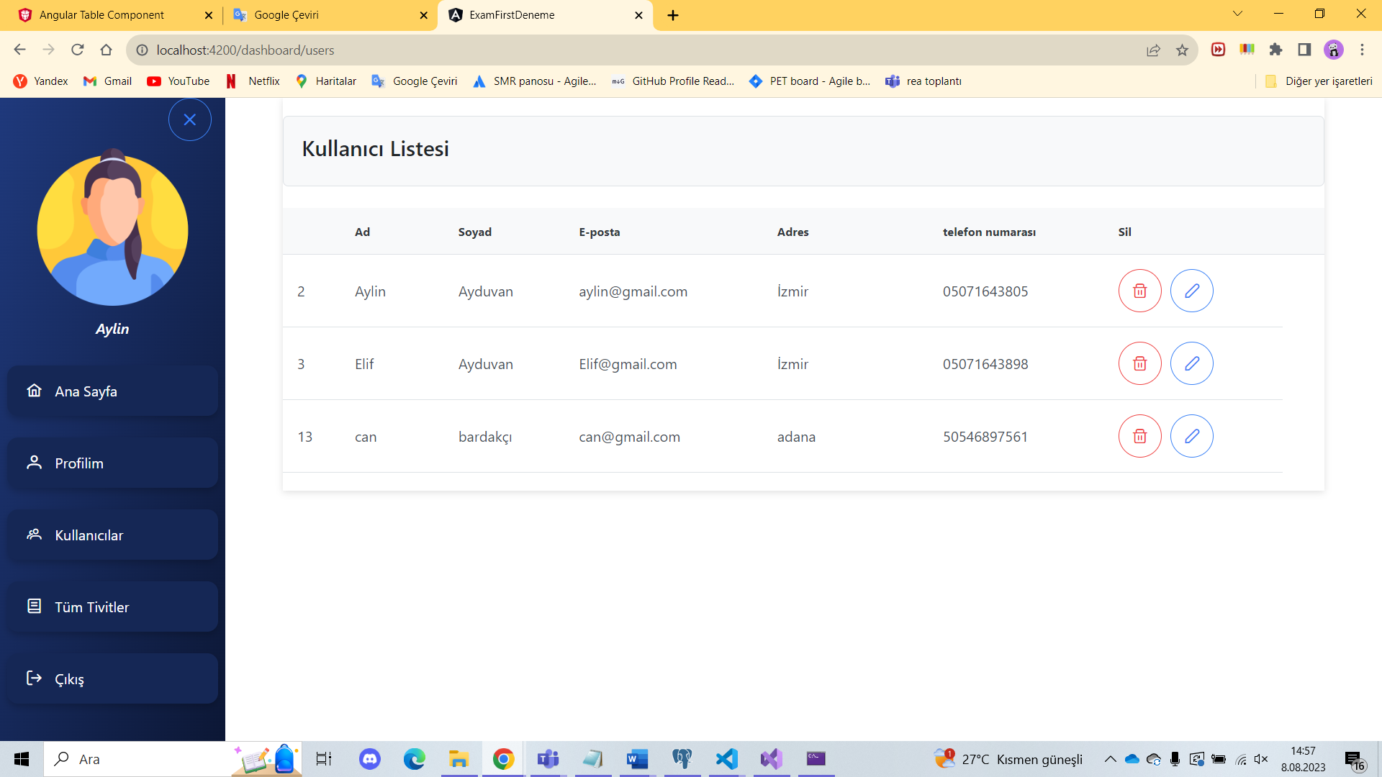Go to Ana Sayfa via home icon

click(34, 391)
